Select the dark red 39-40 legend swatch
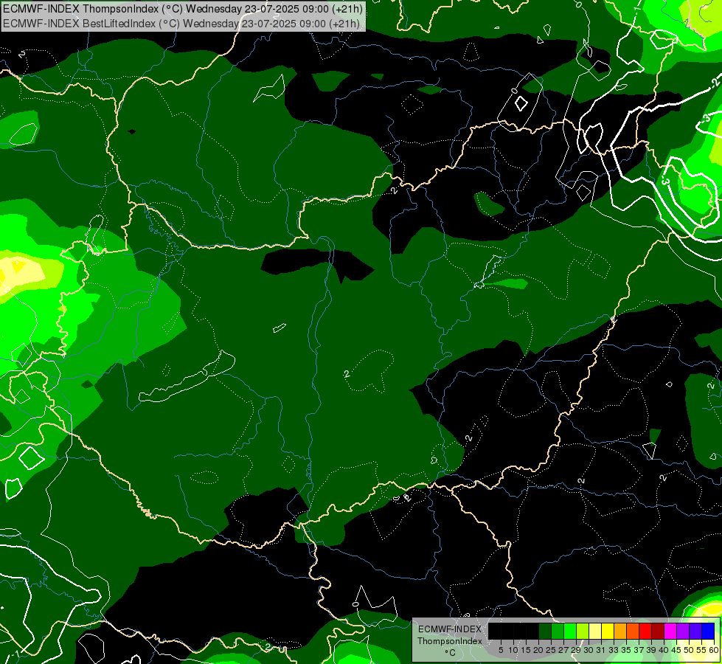This screenshot has width=722, height=664. pyautogui.click(x=658, y=631)
